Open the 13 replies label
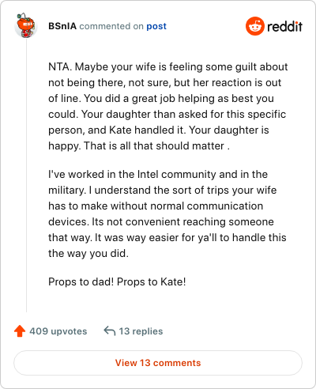This screenshot has height=389, width=316. (x=141, y=331)
